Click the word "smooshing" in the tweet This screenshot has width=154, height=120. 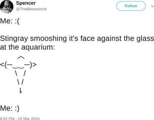tap(48, 39)
